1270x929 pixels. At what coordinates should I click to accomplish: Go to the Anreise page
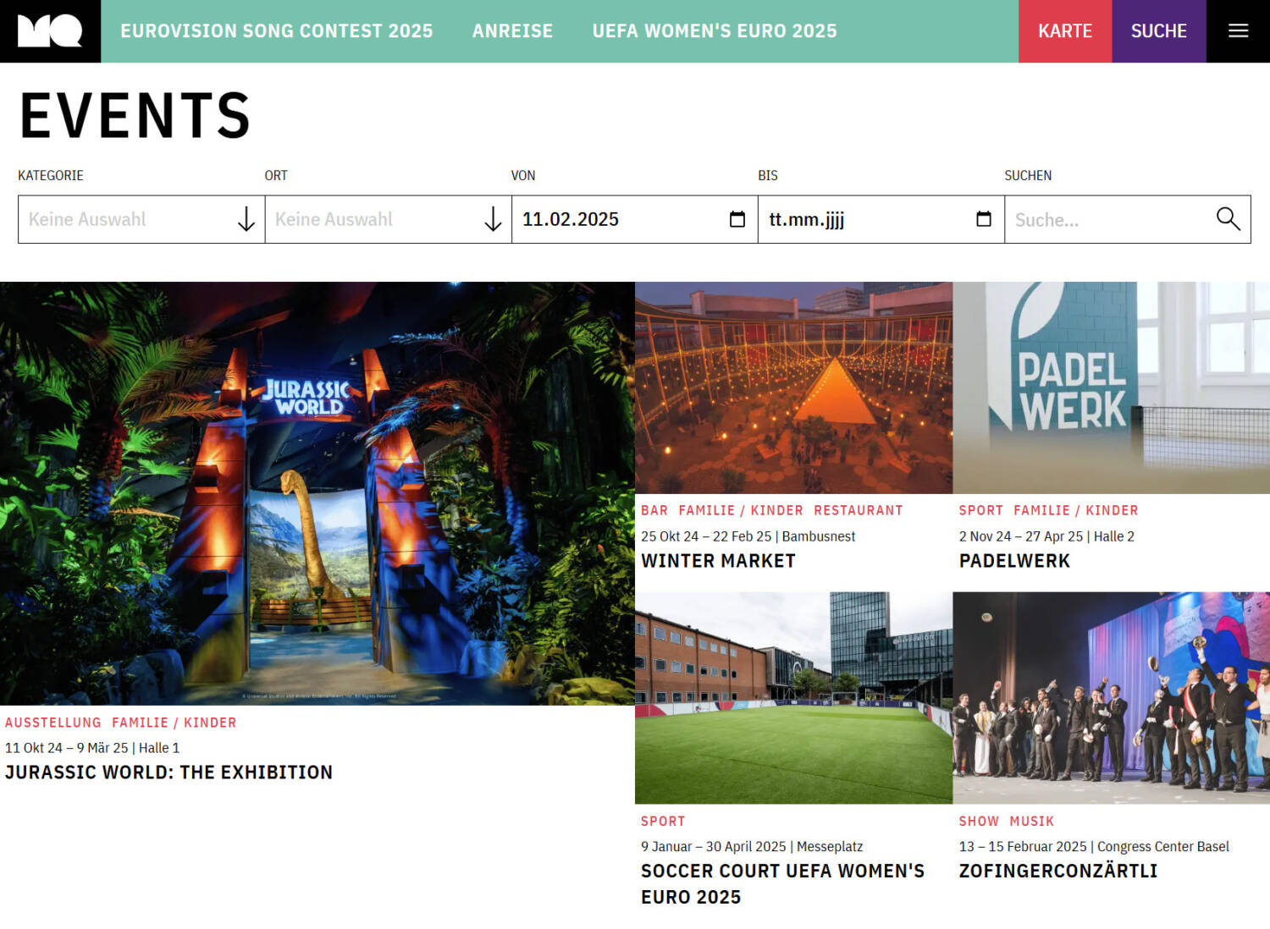coord(512,31)
